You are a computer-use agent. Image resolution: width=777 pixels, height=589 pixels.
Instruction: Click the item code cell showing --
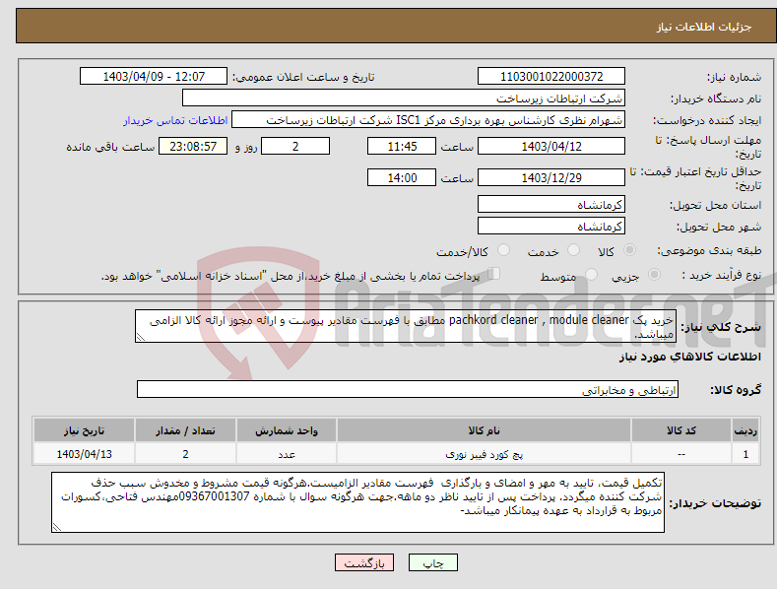click(x=681, y=454)
